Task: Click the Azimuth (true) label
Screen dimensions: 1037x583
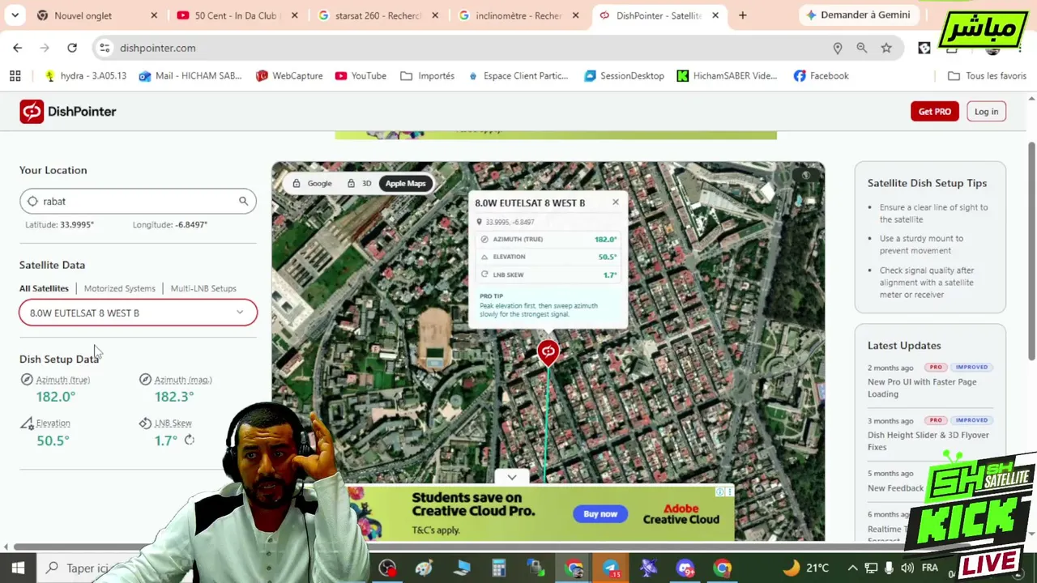Action: coord(62,380)
